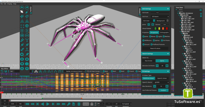Image resolution: width=205 pixels, height=107 pixels.
Task: Play the animation forward
Action: [48, 104]
